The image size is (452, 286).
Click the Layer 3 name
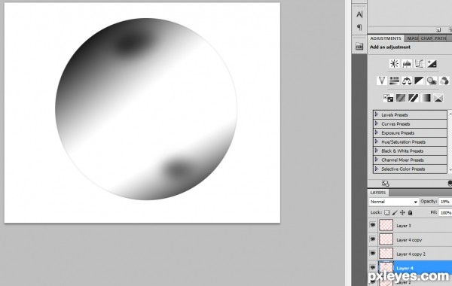coord(404,226)
